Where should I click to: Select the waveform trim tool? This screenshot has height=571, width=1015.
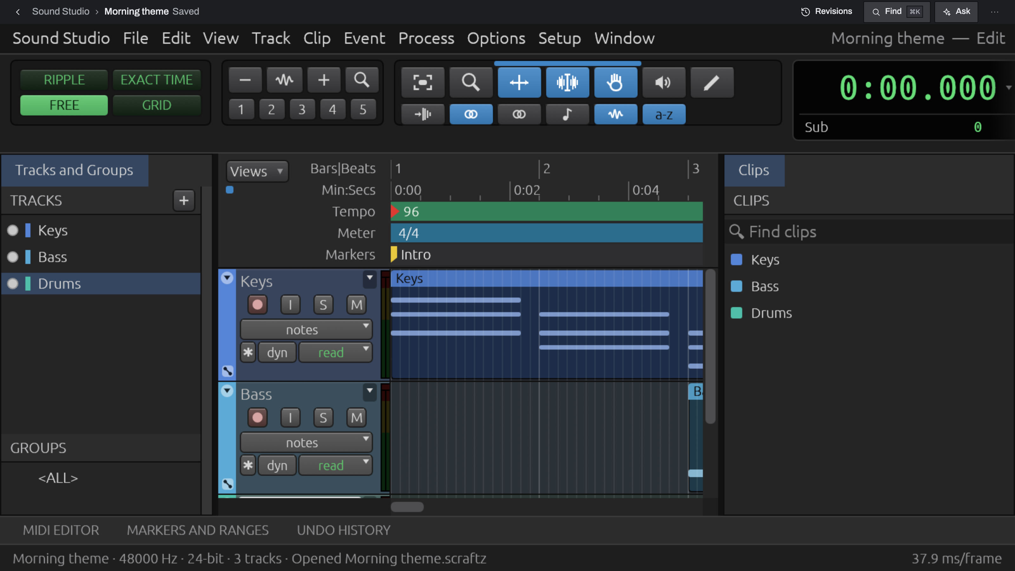pos(567,82)
